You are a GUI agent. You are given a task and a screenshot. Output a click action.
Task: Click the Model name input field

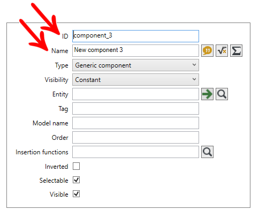coord(135,123)
